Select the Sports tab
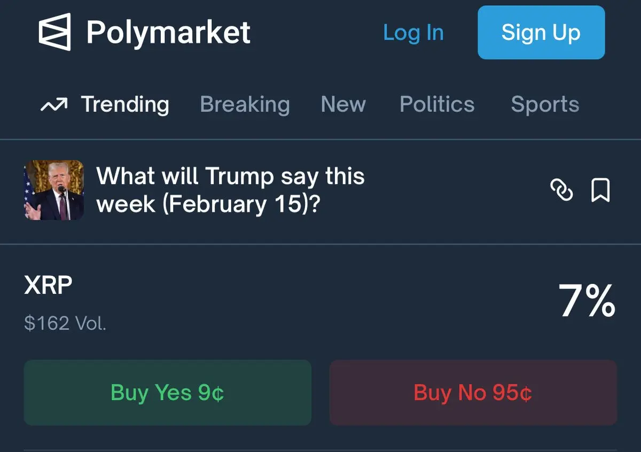The width and height of the screenshot is (641, 452). (545, 105)
